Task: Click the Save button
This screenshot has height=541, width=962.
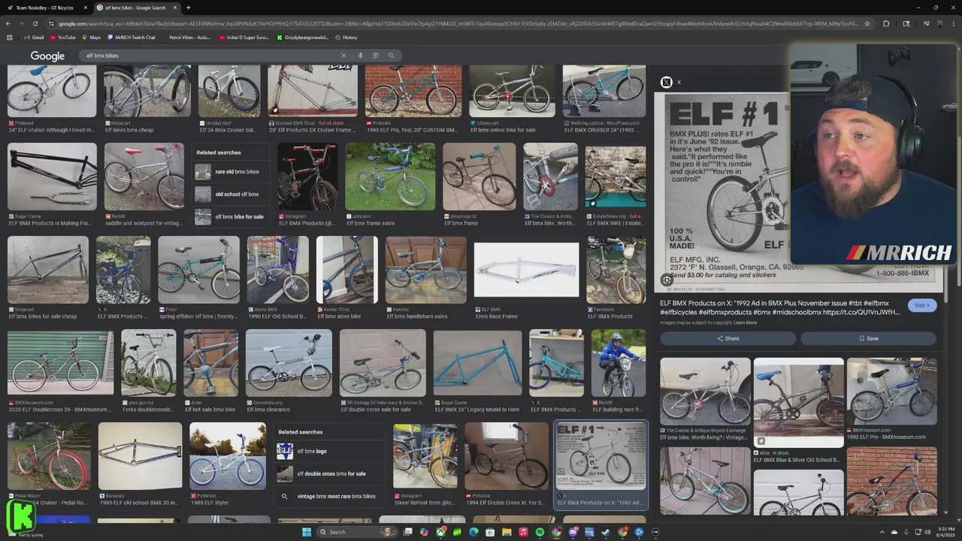Action: point(868,338)
